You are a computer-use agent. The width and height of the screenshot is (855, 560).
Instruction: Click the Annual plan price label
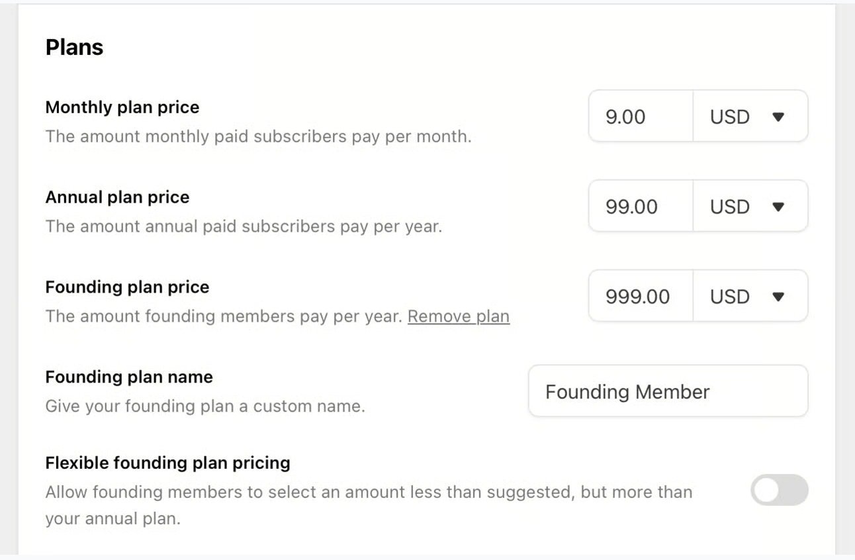click(117, 197)
